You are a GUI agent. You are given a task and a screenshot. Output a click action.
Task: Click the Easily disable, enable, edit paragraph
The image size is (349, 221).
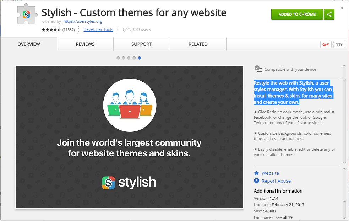294,152
